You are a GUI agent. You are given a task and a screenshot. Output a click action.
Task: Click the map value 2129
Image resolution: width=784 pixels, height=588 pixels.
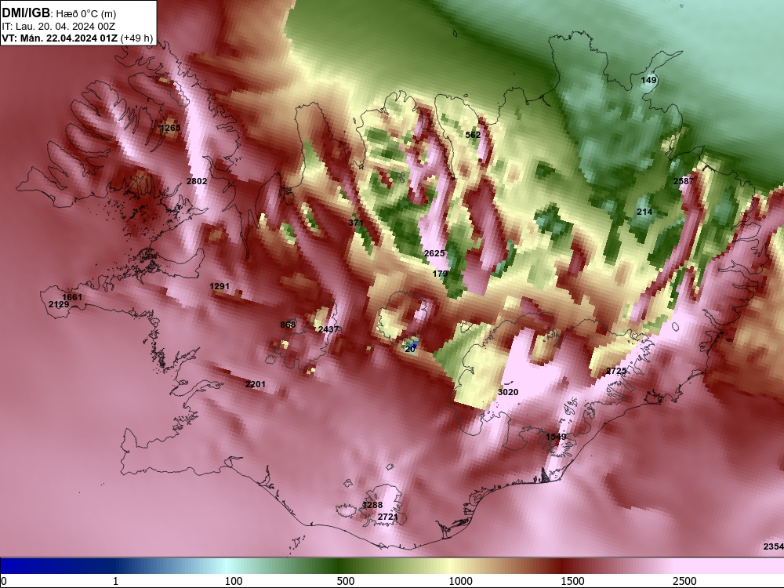click(59, 304)
